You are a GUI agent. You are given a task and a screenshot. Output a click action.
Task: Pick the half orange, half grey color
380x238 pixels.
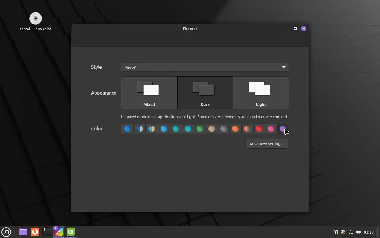[x=247, y=129]
